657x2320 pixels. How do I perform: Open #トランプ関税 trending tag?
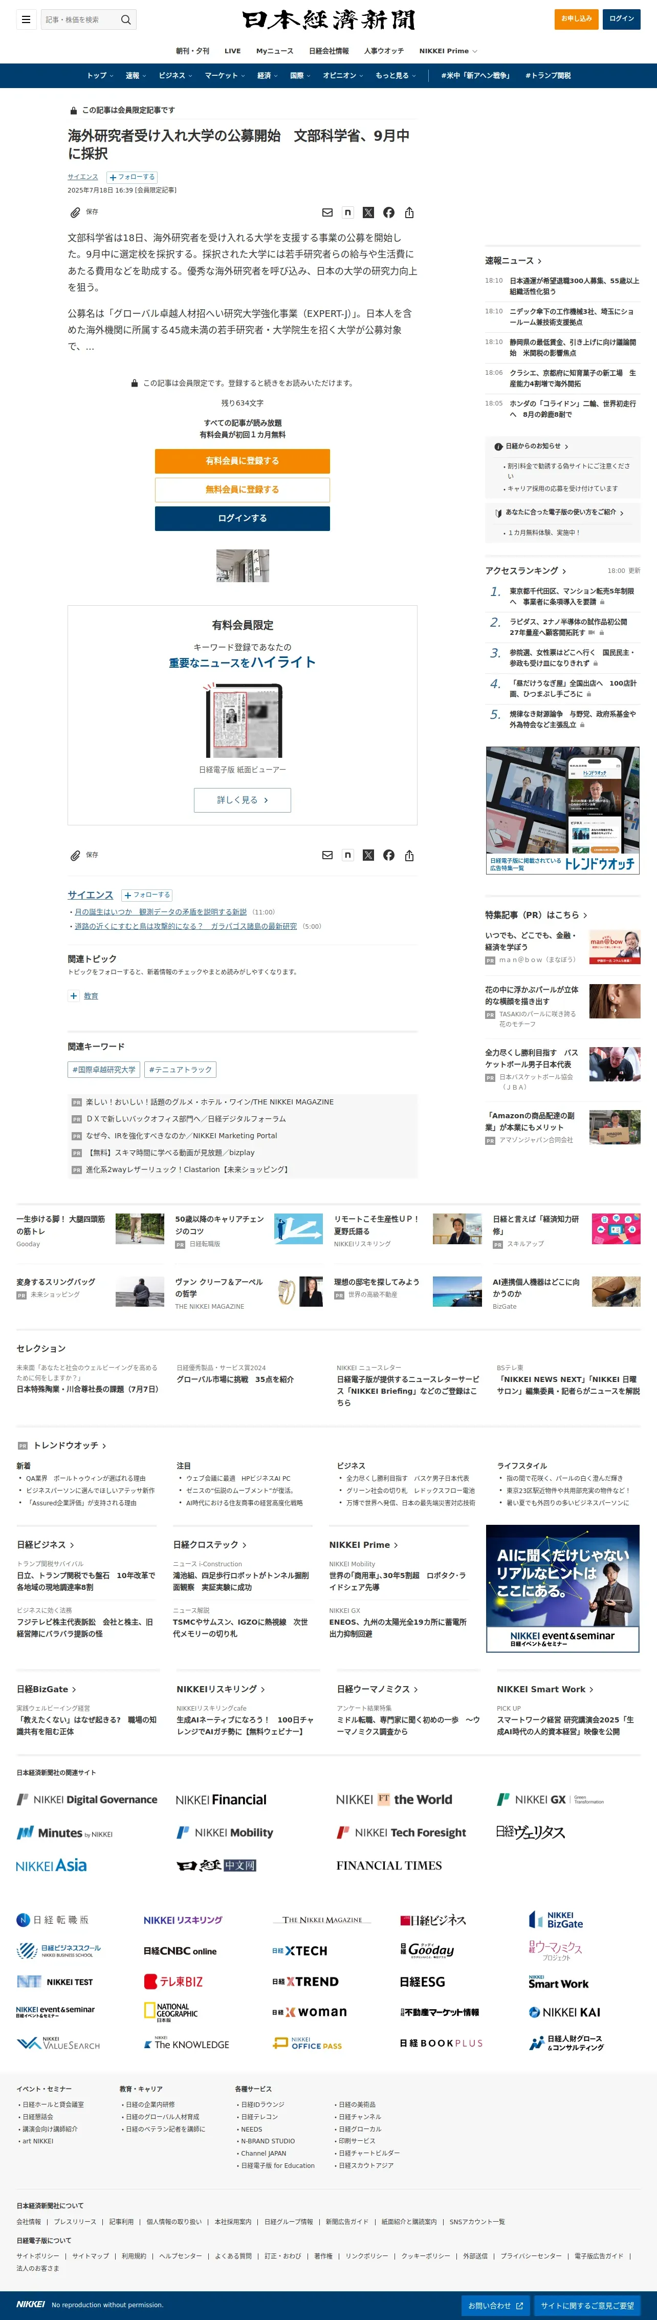point(548,76)
